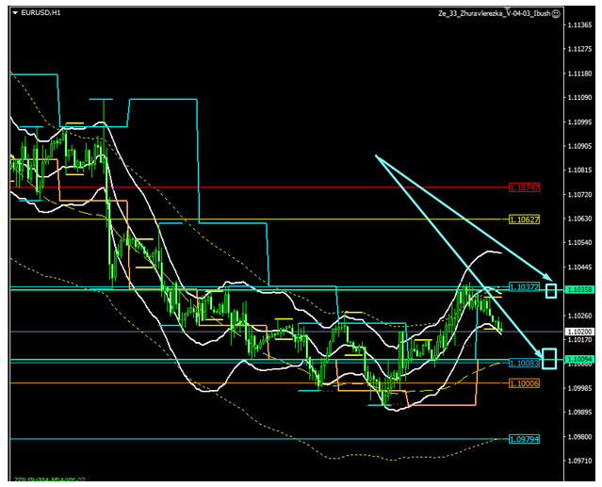This screenshot has width=602, height=487.
Task: Select the yellow horizontal line at 1.10627
Action: [x=283, y=219]
